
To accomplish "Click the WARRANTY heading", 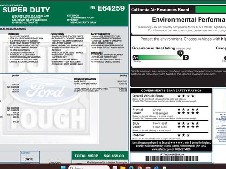I will click(97, 53).
